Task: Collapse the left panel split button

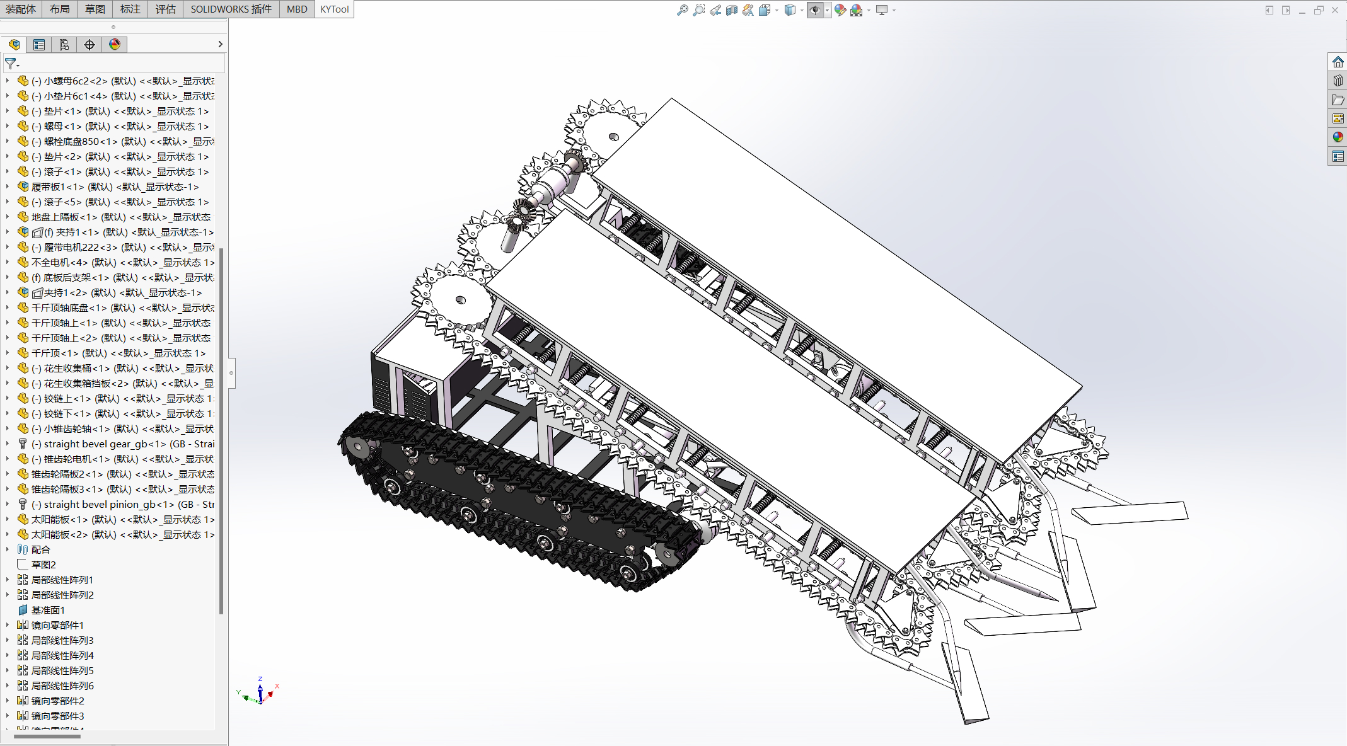Action: point(1269,10)
